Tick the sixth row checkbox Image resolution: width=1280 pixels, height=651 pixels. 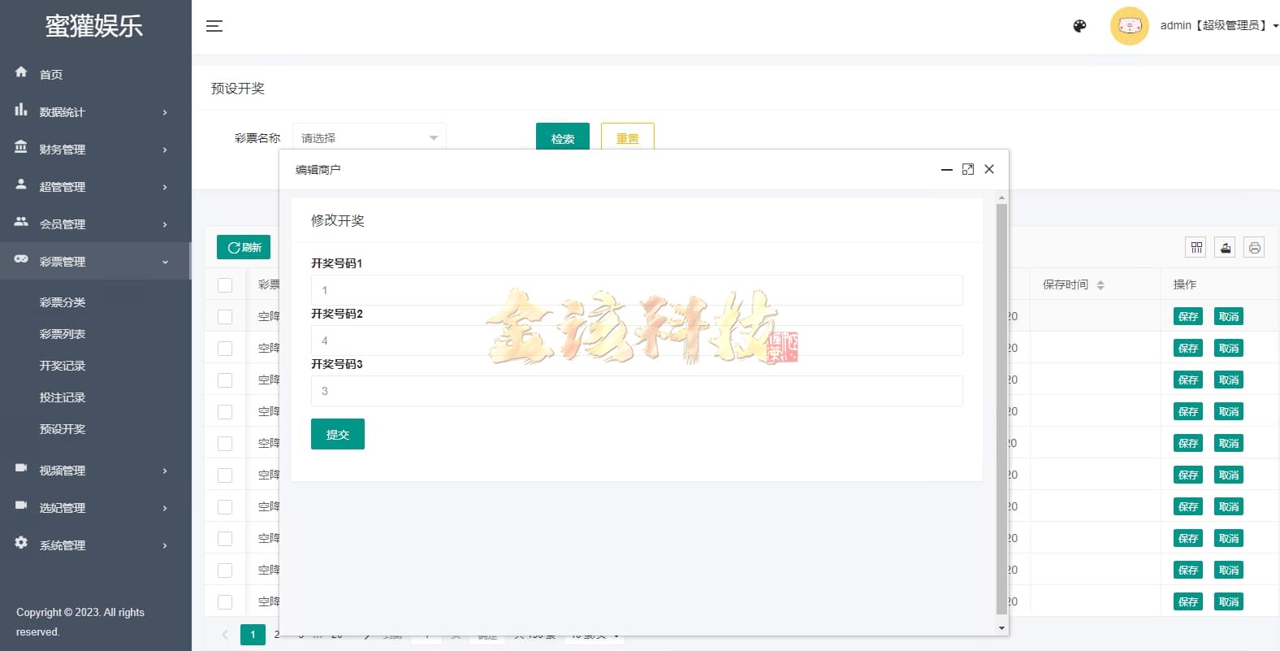(225, 475)
